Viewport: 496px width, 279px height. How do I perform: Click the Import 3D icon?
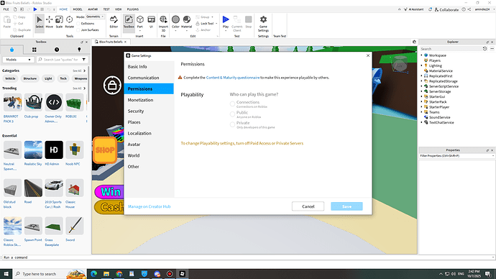[163, 23]
